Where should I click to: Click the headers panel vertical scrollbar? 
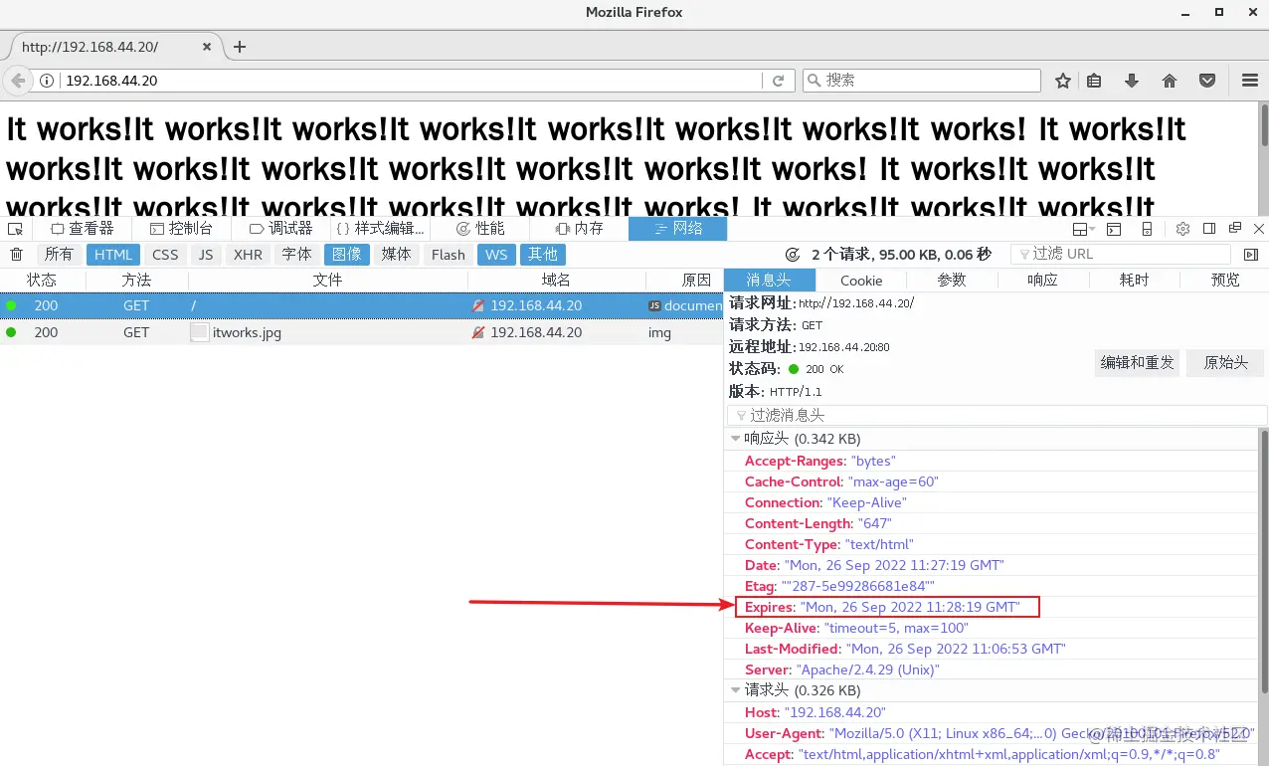click(x=1264, y=562)
